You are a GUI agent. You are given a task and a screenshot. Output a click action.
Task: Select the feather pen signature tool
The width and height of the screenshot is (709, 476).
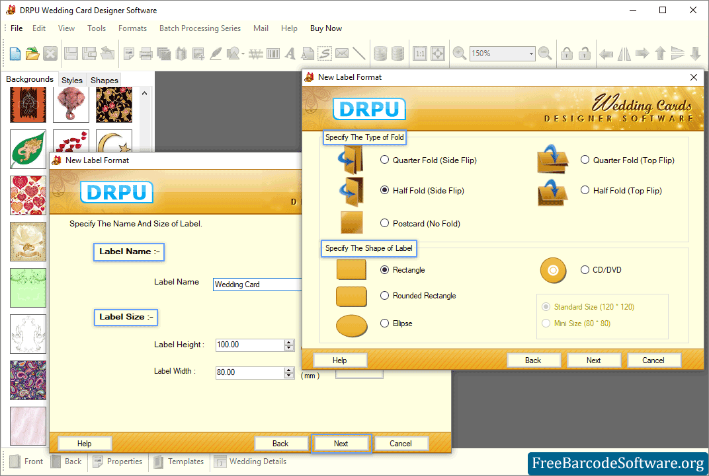pyautogui.click(x=216, y=53)
